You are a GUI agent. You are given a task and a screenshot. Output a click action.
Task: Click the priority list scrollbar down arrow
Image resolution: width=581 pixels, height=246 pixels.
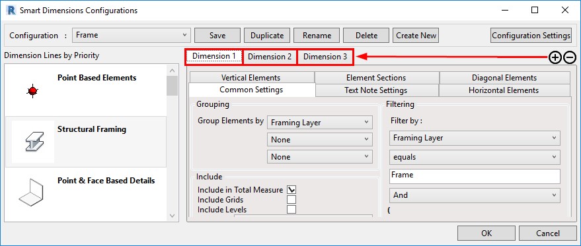[172, 215]
